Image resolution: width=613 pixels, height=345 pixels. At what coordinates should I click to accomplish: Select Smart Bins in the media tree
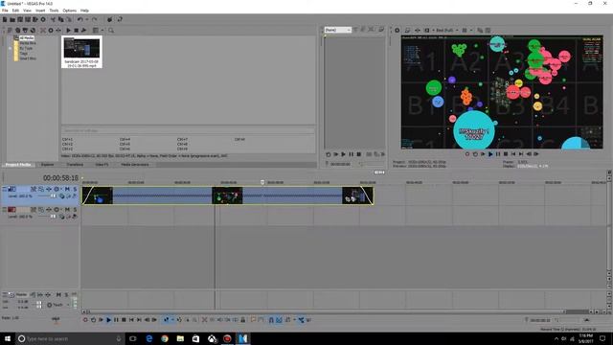(28, 58)
